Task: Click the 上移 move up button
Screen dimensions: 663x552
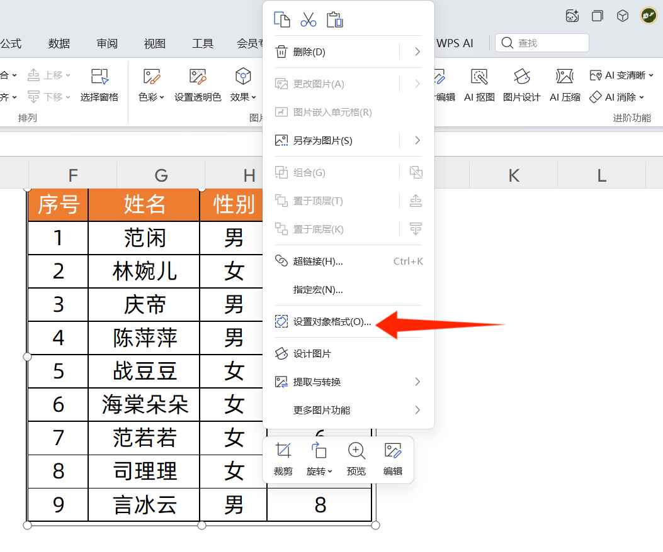Action: pos(48,75)
